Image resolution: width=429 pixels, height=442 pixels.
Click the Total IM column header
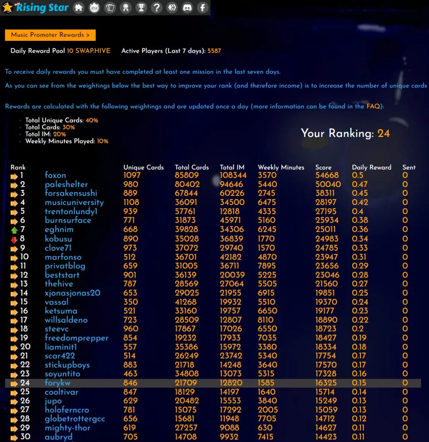[x=232, y=167]
